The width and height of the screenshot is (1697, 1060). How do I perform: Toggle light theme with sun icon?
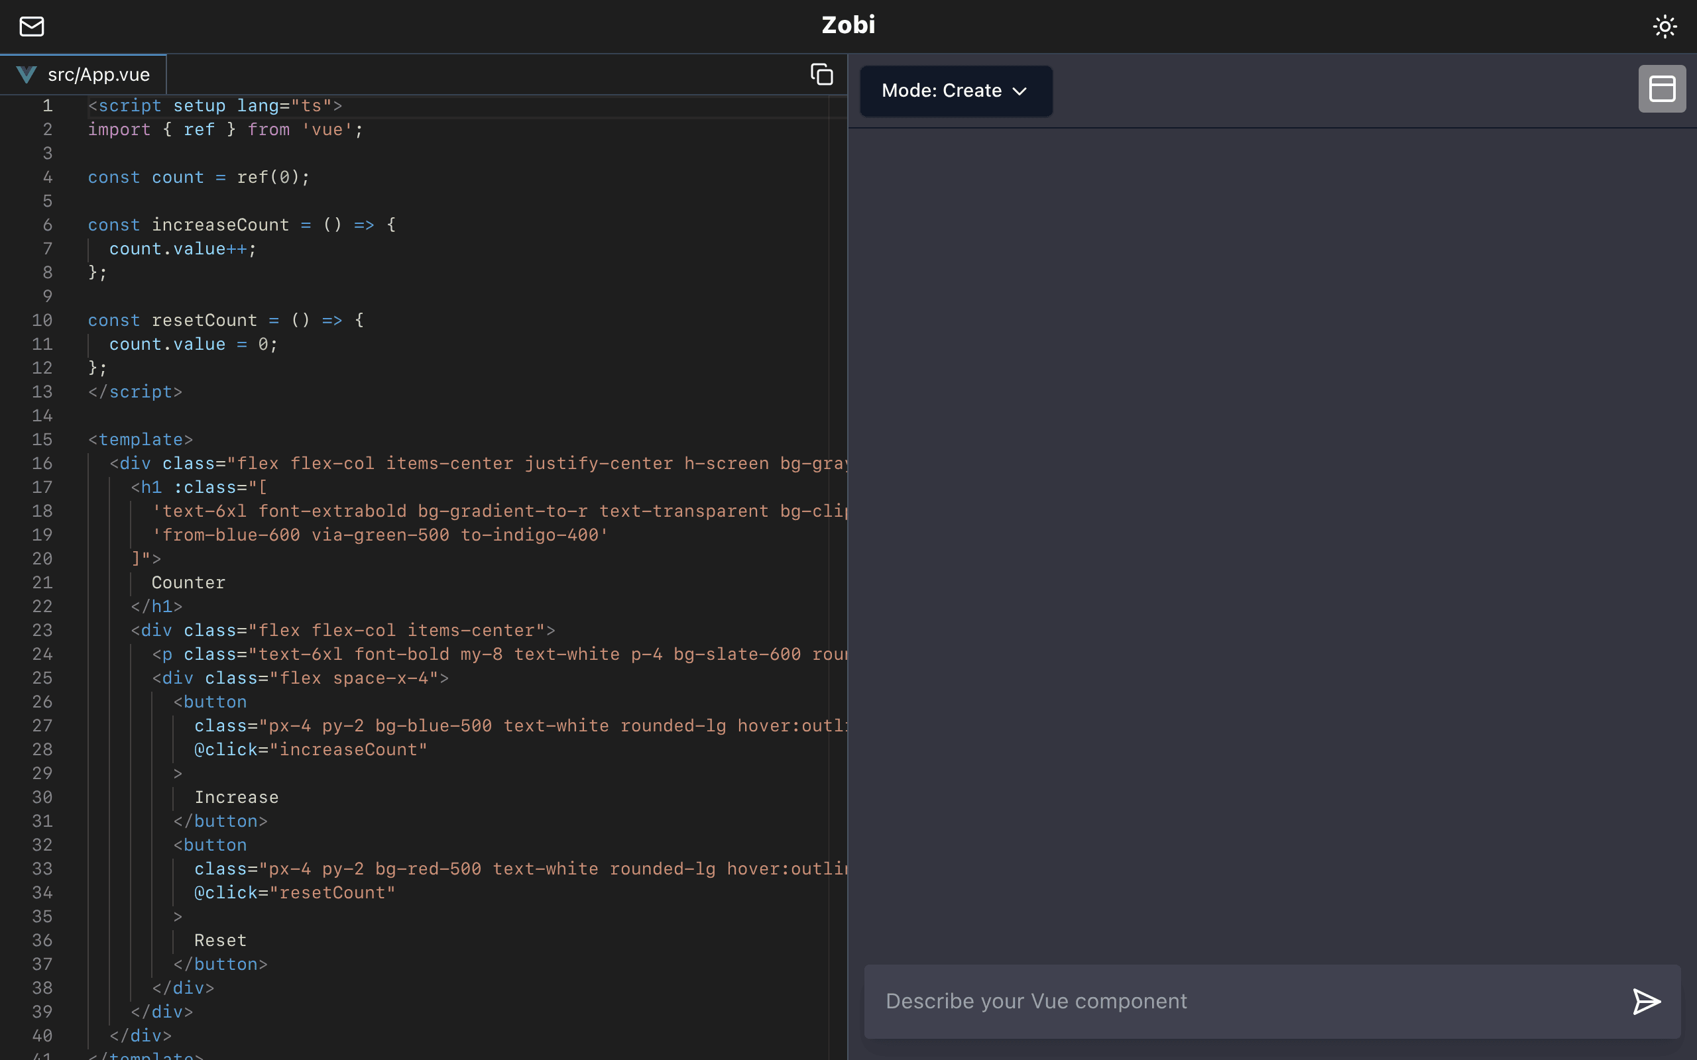(x=1665, y=26)
